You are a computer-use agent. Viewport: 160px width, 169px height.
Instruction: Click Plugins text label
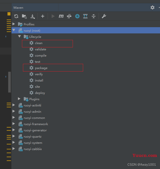pos(34,99)
